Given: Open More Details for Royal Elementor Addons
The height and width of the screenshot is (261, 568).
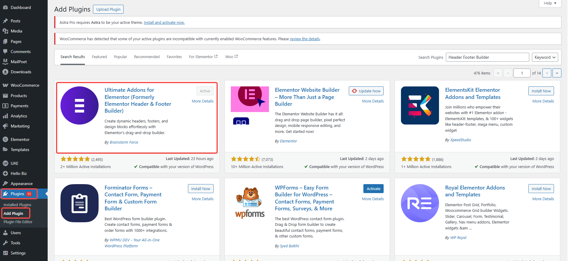Looking at the screenshot, I should point(543,199).
